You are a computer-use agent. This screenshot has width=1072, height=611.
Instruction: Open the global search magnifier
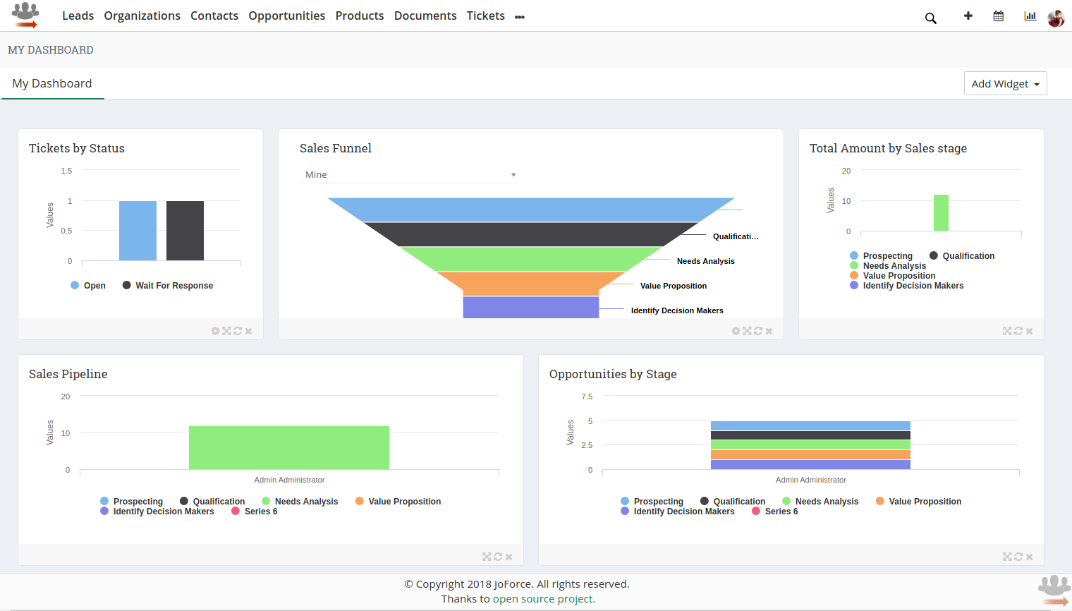click(930, 18)
